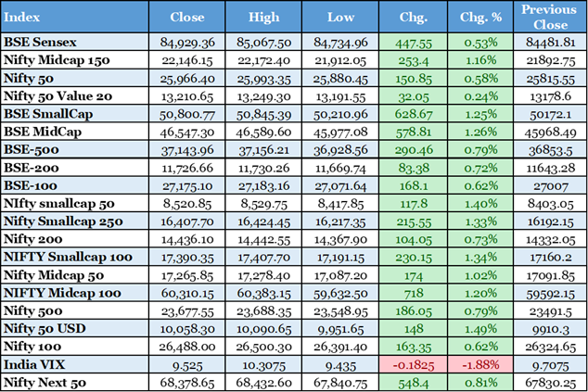This screenshot has height=392, width=588.
Task: Click BSE MidCap high value 46,589.60
Action: [265, 132]
